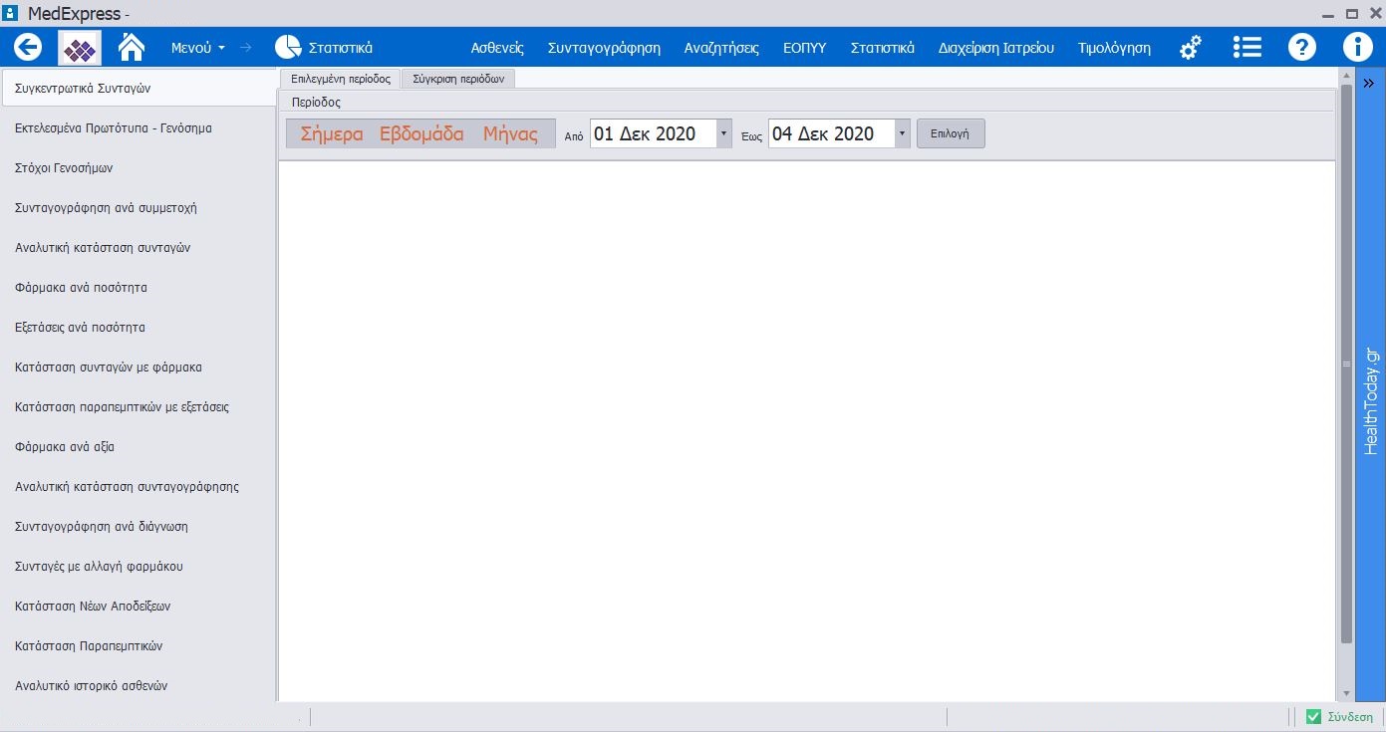Set period to Σήμερα
The width and height of the screenshot is (1386, 732).
pyautogui.click(x=332, y=134)
